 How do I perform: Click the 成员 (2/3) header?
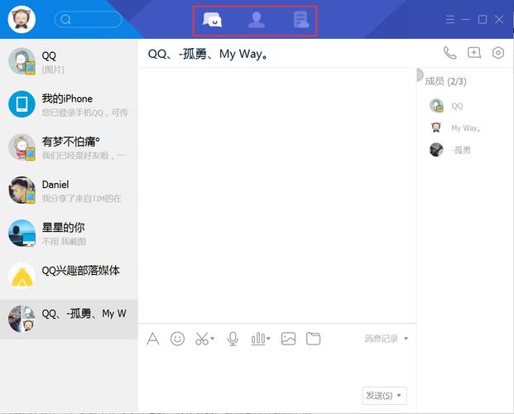click(445, 81)
